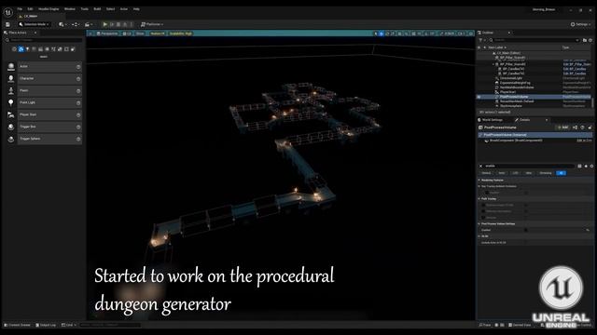Click the Actor item's place icon
Image resolution: width=597 pixels, height=335 pixels.
click(x=11, y=66)
